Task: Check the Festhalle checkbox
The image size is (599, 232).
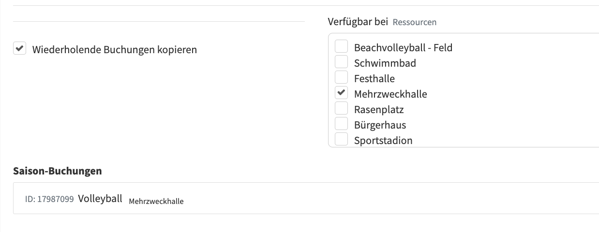Action: [342, 78]
